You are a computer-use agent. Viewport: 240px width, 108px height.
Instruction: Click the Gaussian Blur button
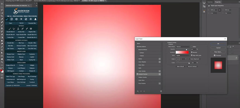click(32, 23)
